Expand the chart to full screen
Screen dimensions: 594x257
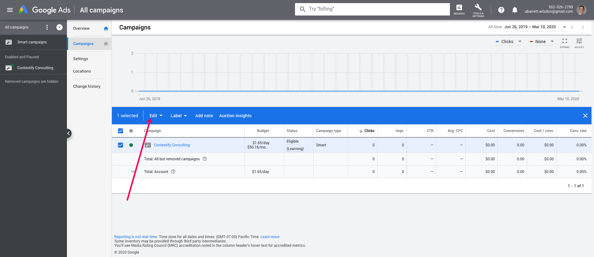point(565,43)
